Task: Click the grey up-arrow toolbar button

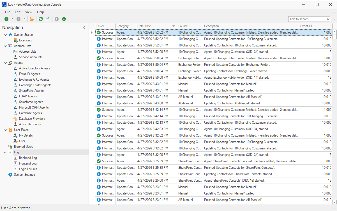Action: tap(57, 19)
